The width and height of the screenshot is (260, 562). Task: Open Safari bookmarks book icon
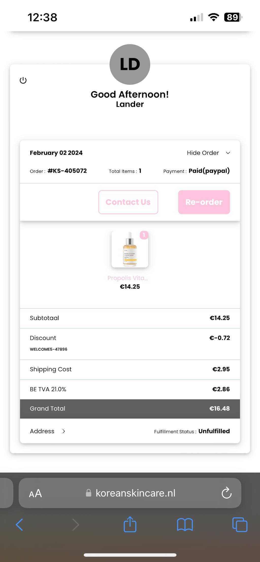click(x=185, y=524)
